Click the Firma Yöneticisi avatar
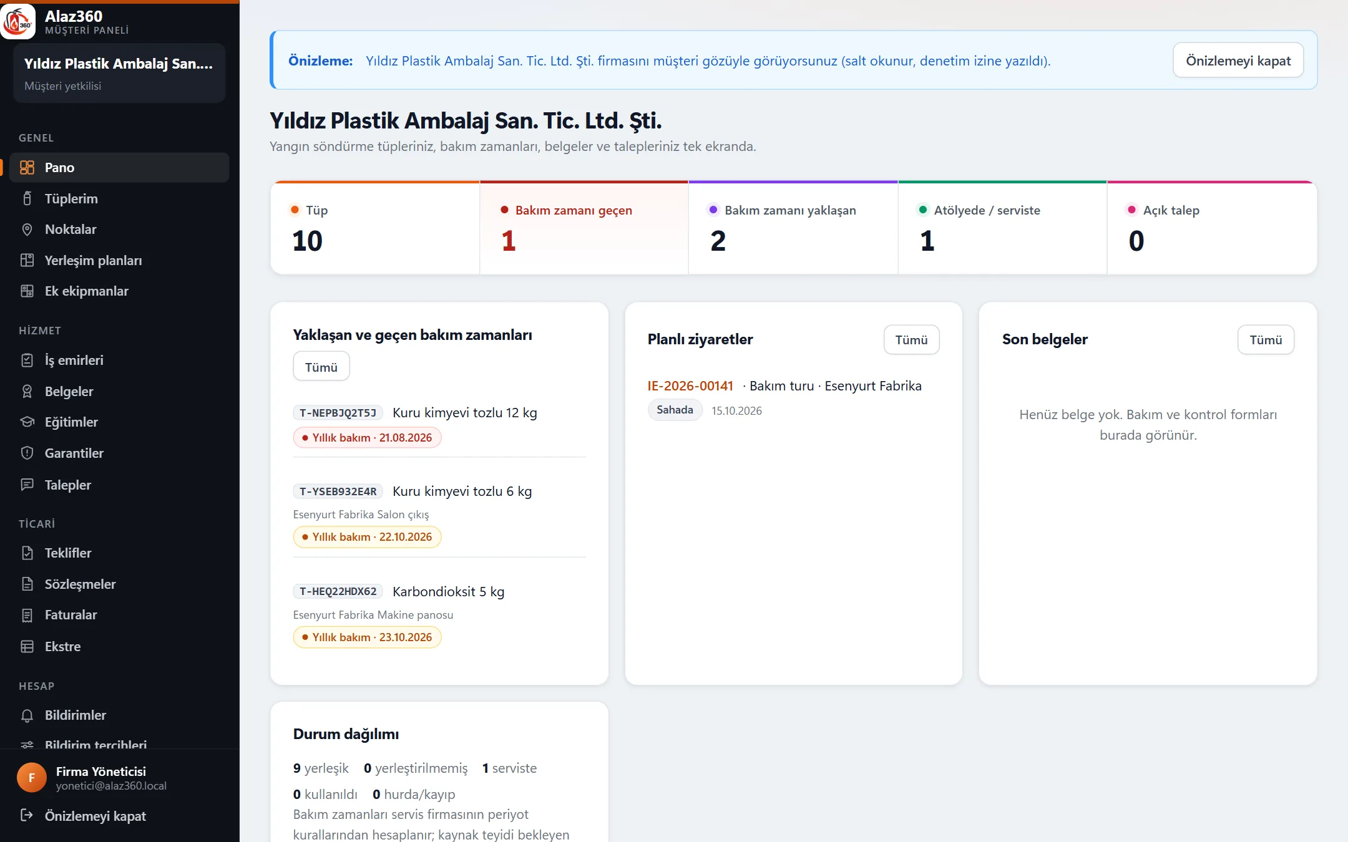The height and width of the screenshot is (842, 1348). point(32,778)
